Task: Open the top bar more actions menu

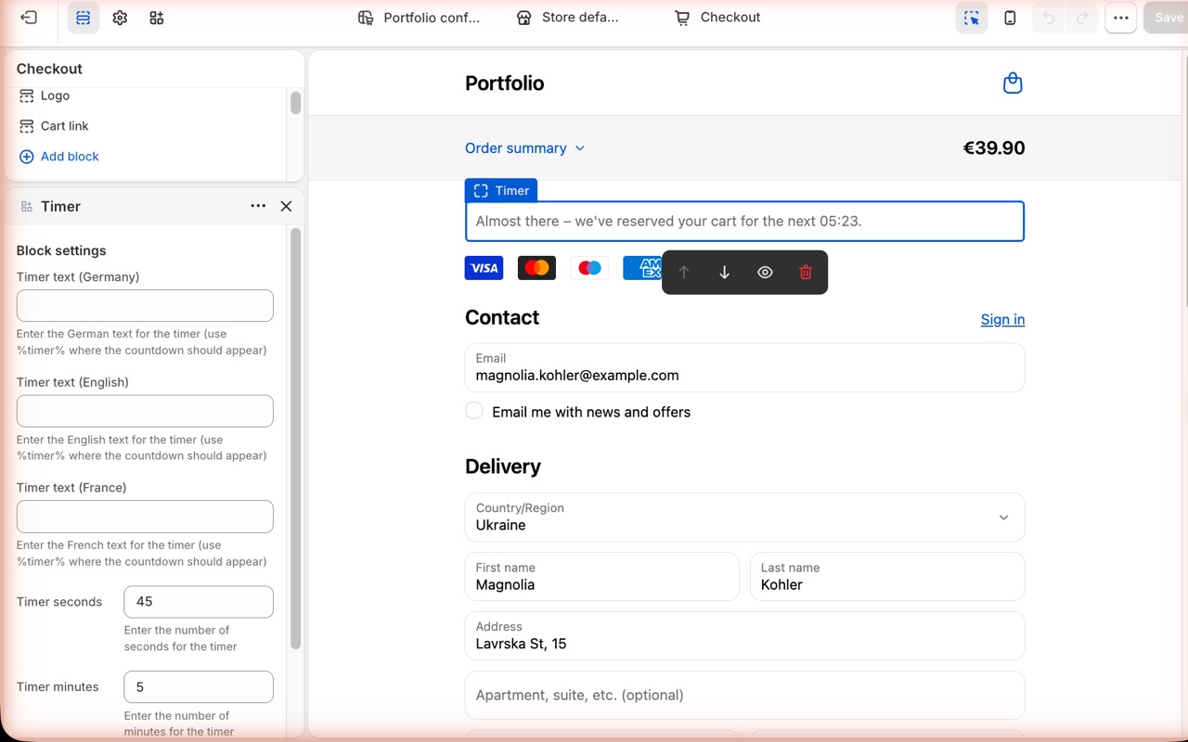Action: [1121, 18]
